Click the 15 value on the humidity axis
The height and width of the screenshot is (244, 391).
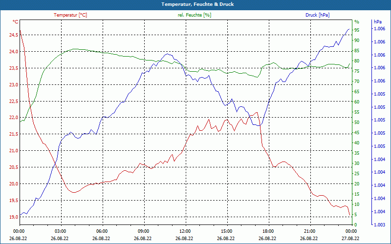(357, 194)
